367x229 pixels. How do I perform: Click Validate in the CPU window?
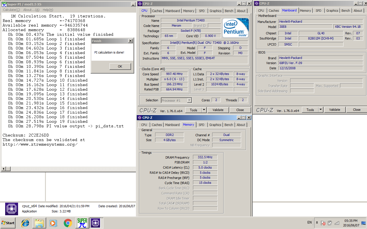click(x=218, y=110)
